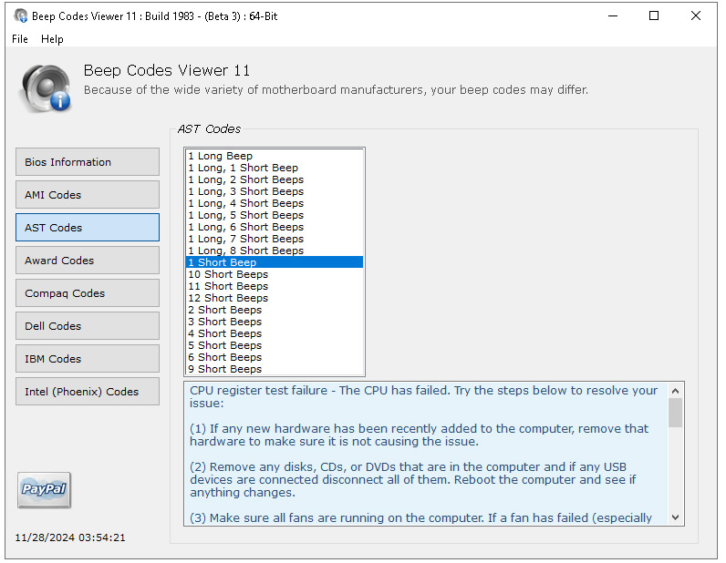View Dell Codes
This screenshot has height=563, width=726.
(x=88, y=326)
